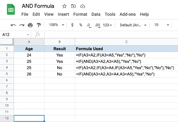Open Google Sheets home logo
Viewport: 178px width, 122px height.
pyautogui.click(x=11, y=9)
